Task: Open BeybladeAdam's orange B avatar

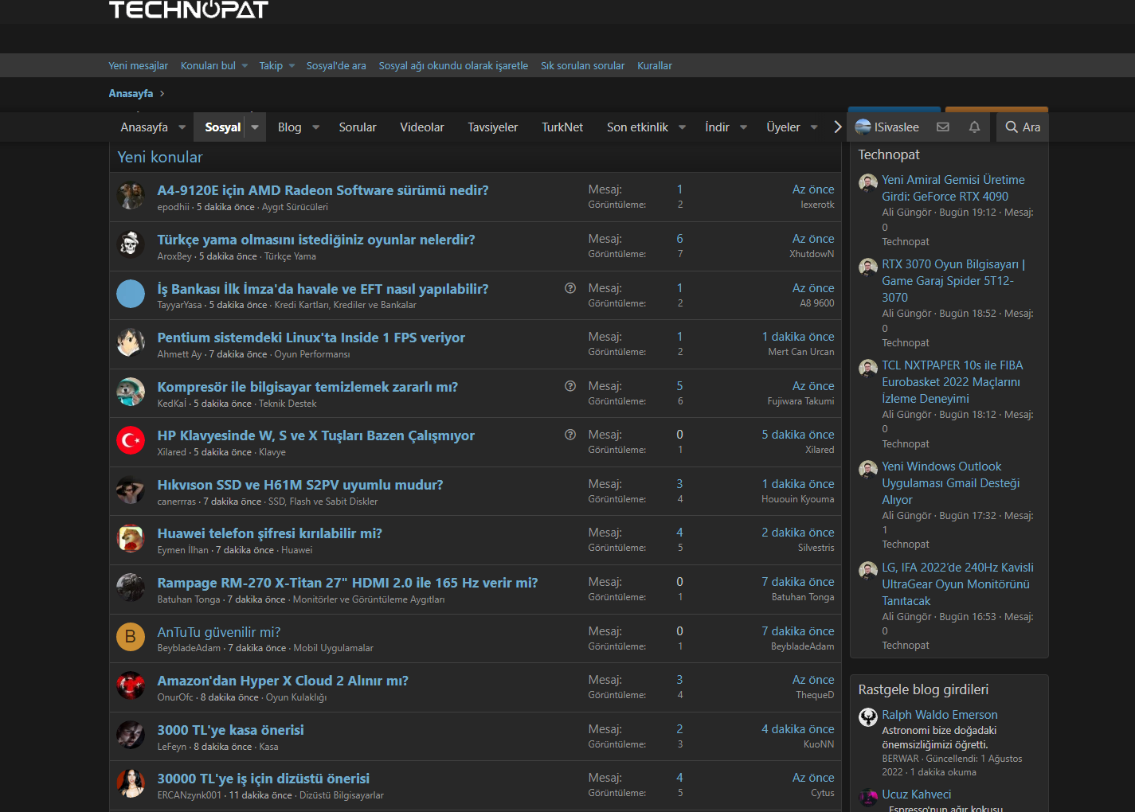Action: coord(131,637)
